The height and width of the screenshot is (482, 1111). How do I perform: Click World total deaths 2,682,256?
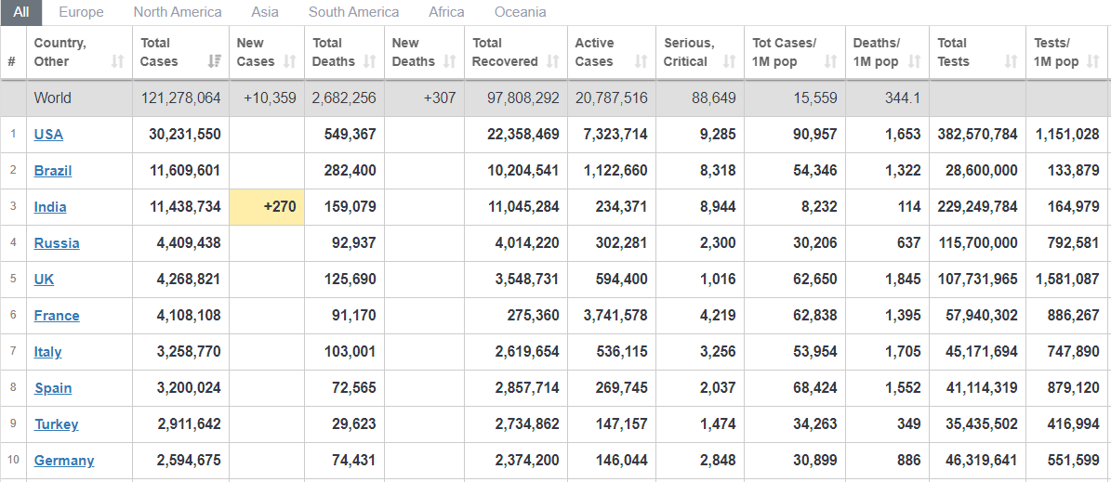pos(344,98)
